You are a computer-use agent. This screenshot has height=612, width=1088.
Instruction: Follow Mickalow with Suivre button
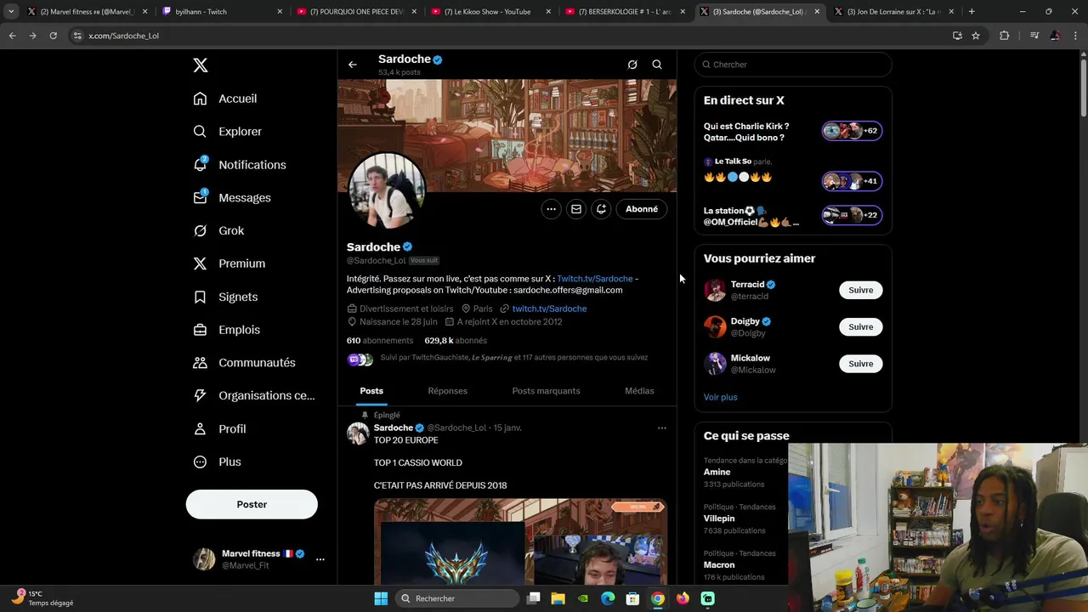coord(860,364)
